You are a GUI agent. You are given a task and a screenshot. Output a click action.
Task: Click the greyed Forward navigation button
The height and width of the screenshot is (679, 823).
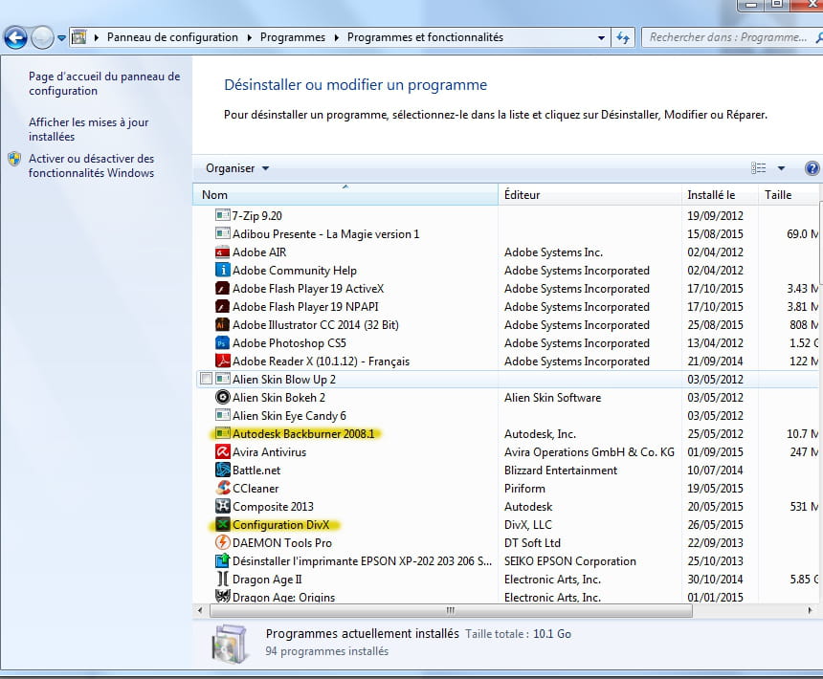point(42,37)
